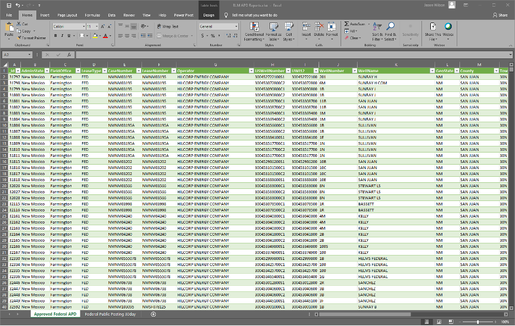Click the Insert Function fx icon
The height and width of the screenshot is (326, 515).
pos(69,55)
